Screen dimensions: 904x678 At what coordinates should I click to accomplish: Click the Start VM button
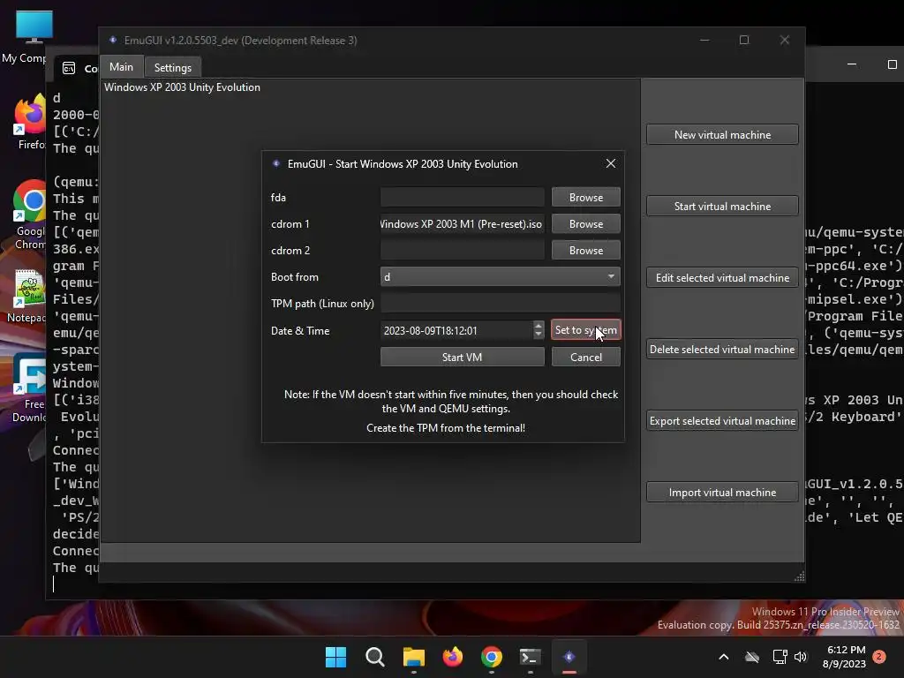point(462,357)
